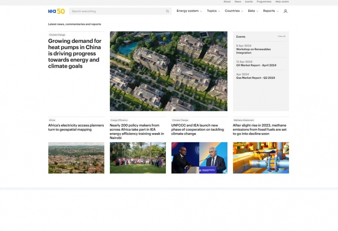Read the heat pumps in China headline

pyautogui.click(x=75, y=54)
